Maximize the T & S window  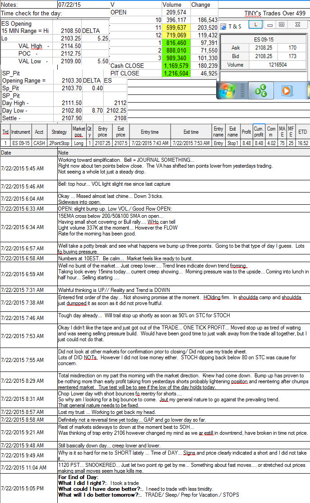[x=282, y=25]
